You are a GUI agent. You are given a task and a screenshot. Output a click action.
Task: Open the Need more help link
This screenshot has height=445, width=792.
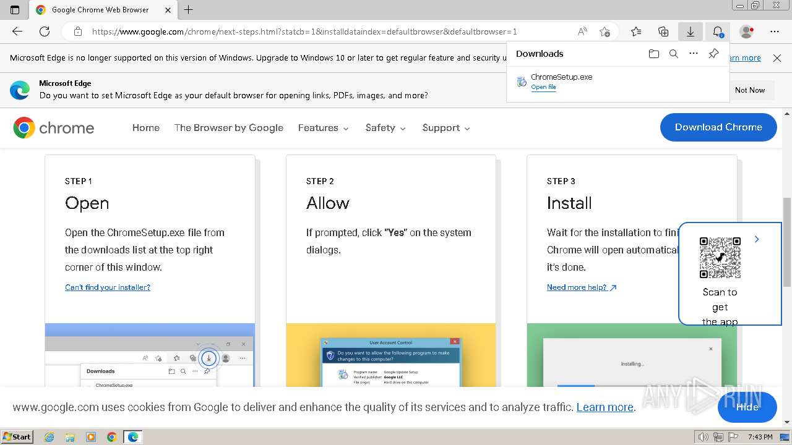pos(582,287)
